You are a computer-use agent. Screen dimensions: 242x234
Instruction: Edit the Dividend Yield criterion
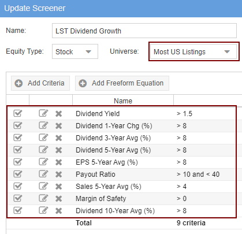pos(43,113)
